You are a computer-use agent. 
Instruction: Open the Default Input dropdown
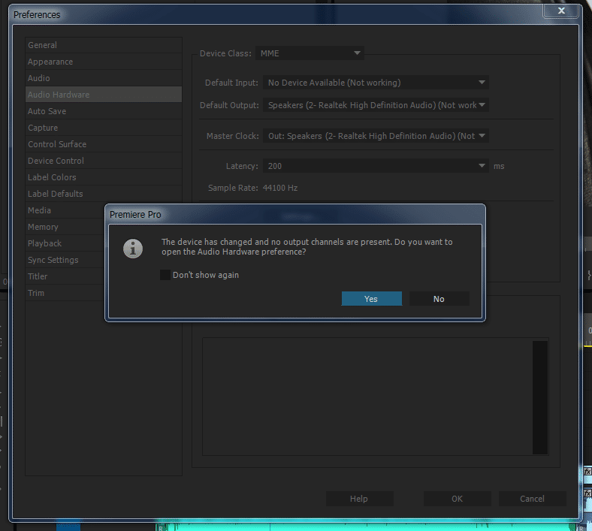coord(376,83)
